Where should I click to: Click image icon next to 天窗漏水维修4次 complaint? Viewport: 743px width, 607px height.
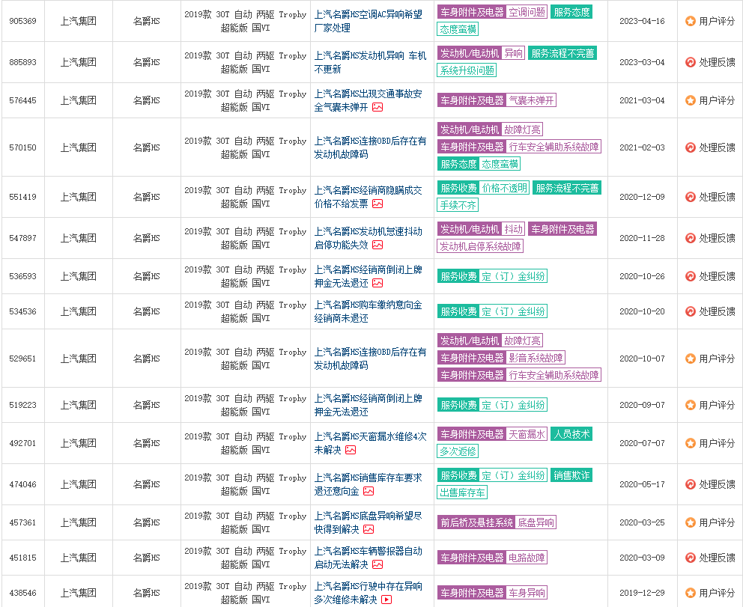click(351, 450)
